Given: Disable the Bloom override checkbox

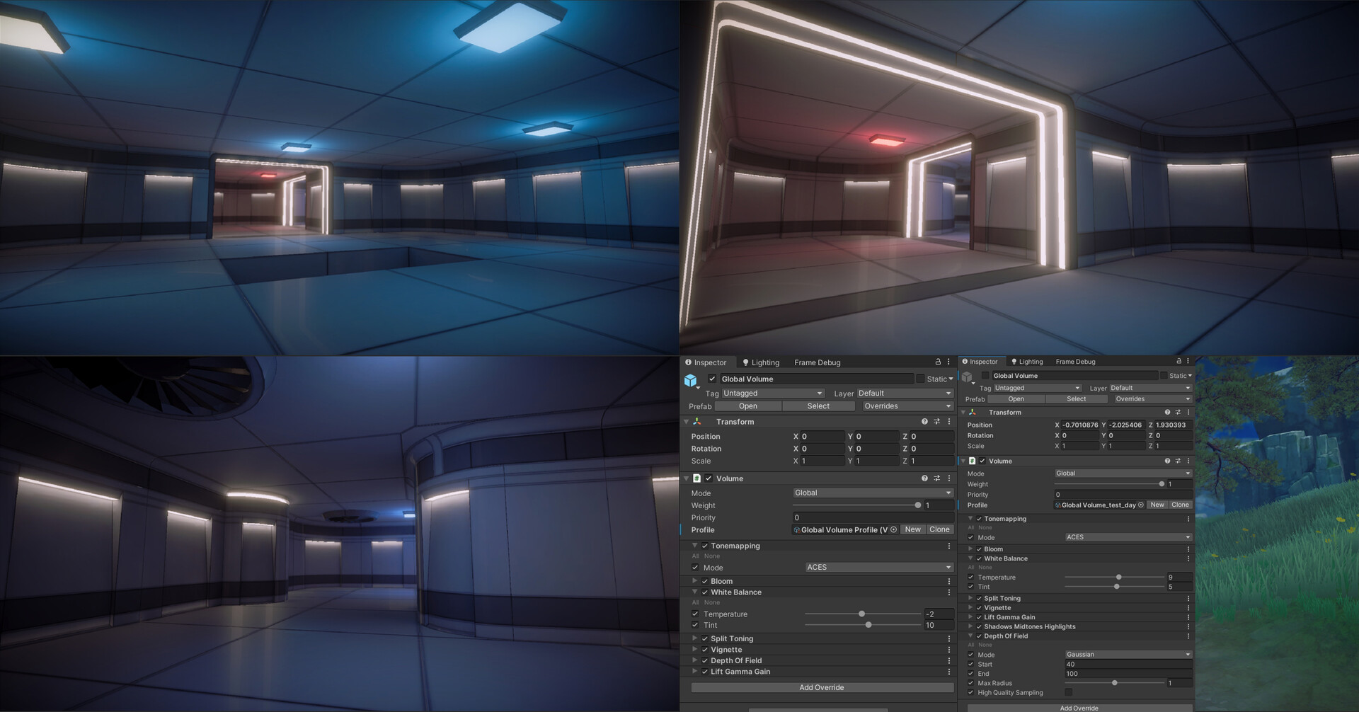Looking at the screenshot, I should [x=704, y=580].
